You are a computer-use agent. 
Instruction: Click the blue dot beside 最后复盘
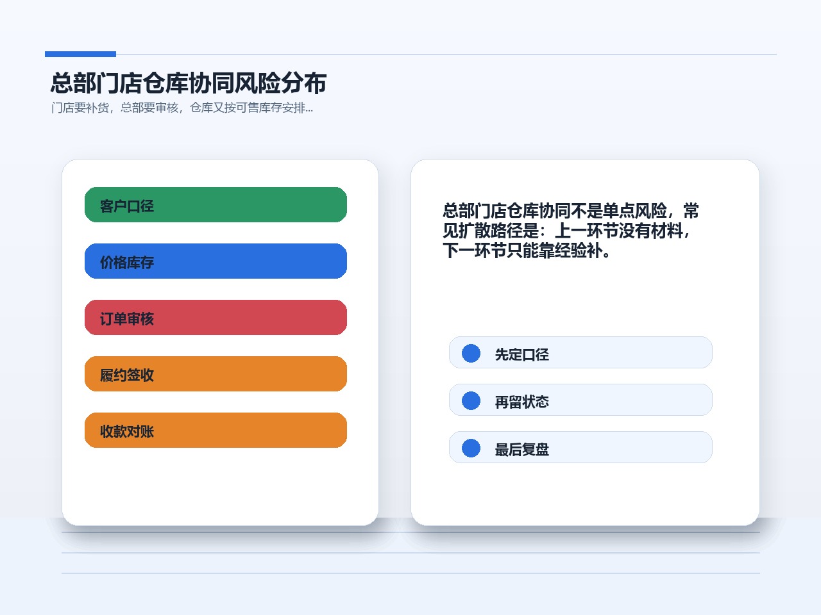coord(471,448)
